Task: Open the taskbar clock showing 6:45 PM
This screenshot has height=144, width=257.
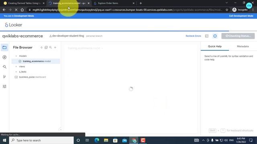Action: click(x=241, y=140)
